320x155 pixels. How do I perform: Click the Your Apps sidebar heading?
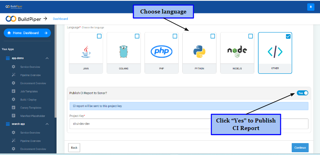[8, 49]
